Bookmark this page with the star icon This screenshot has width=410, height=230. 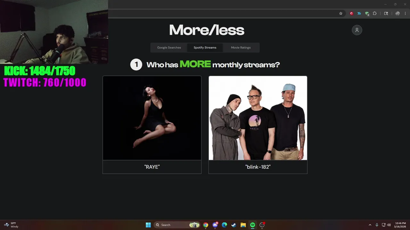[341, 13]
